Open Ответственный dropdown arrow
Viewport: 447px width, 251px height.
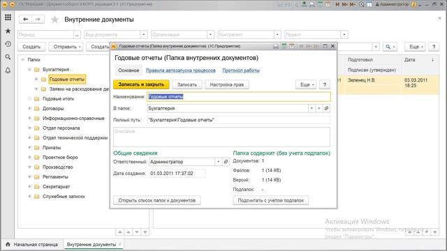click(x=219, y=162)
